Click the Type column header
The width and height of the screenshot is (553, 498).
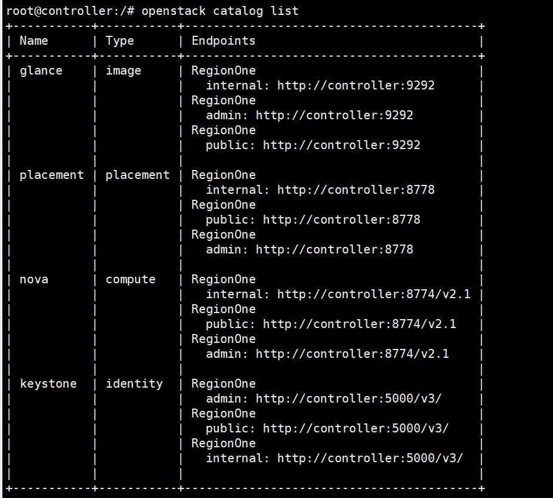[120, 41]
